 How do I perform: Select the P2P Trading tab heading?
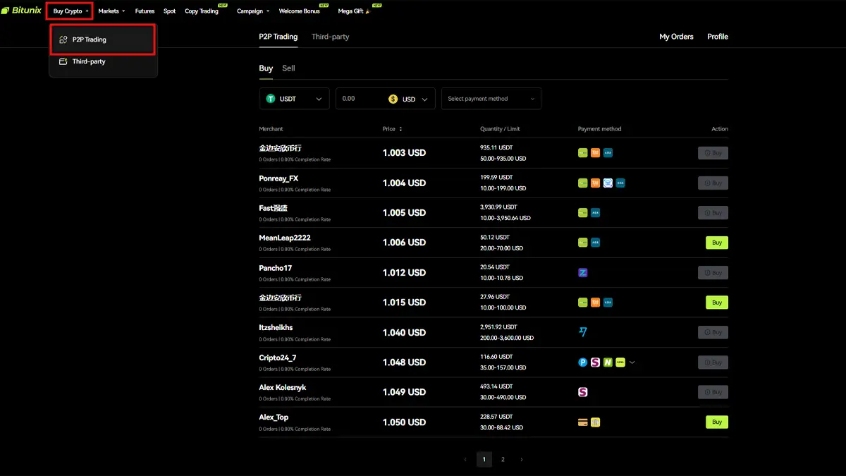(x=278, y=37)
